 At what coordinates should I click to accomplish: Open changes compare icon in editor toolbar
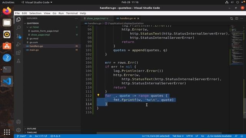click(x=231, y=18)
